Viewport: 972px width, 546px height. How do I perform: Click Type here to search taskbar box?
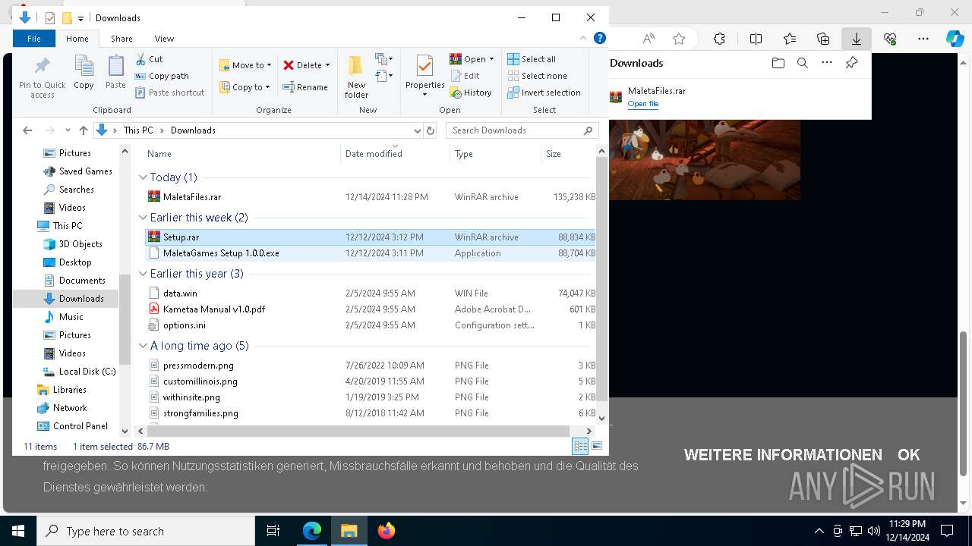[146, 531]
